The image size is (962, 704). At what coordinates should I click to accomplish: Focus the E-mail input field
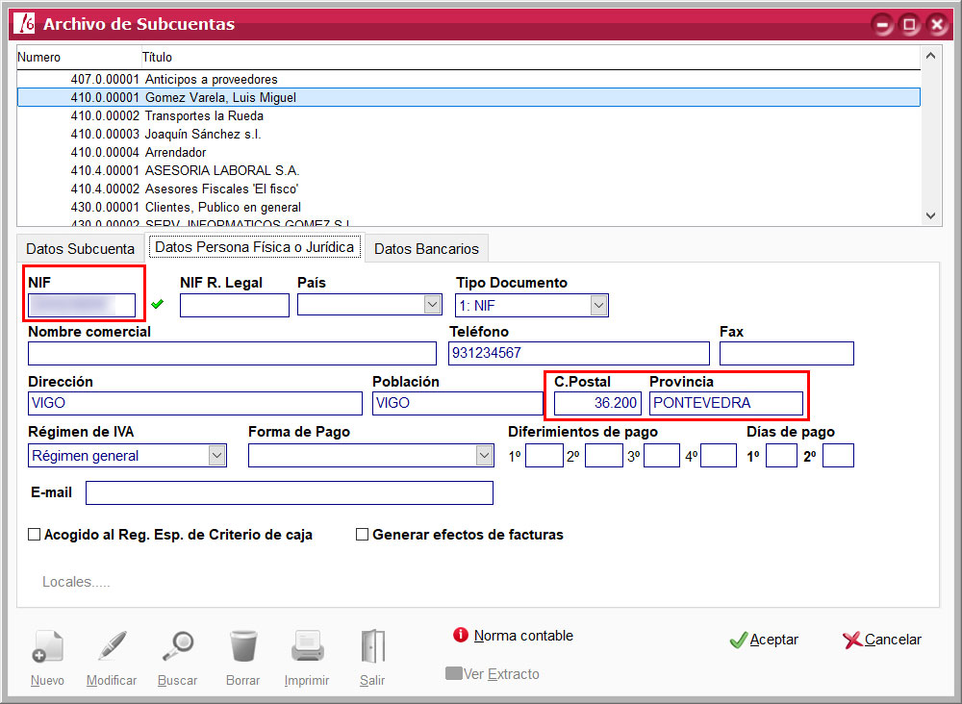click(x=289, y=492)
